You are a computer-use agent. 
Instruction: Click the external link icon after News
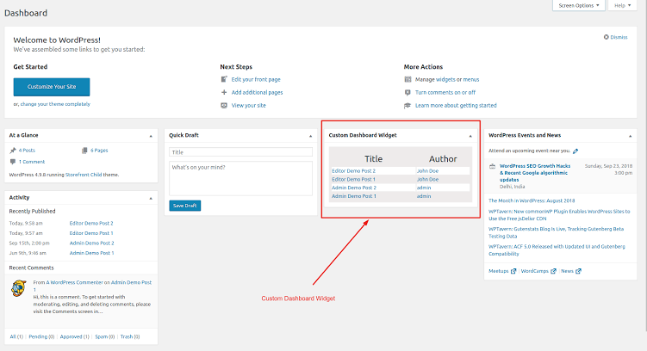click(578, 271)
